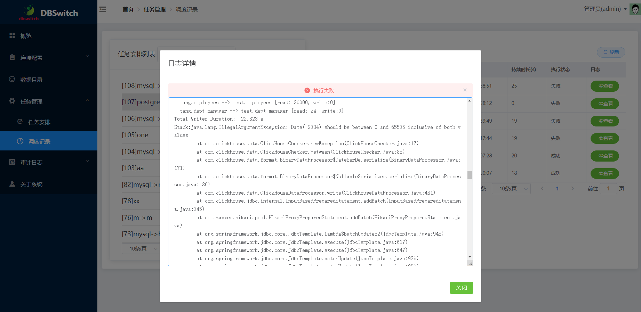This screenshot has width=641, height=312.
Task: Click the admin avatar picture
Action: pyautogui.click(x=635, y=9)
